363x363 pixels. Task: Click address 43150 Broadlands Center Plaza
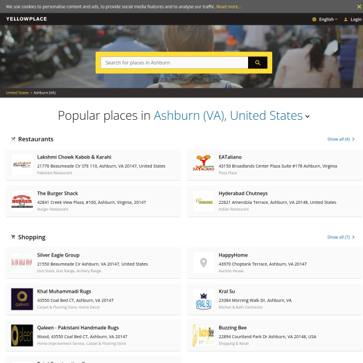(278, 166)
